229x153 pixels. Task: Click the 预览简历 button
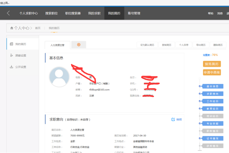[211, 64]
